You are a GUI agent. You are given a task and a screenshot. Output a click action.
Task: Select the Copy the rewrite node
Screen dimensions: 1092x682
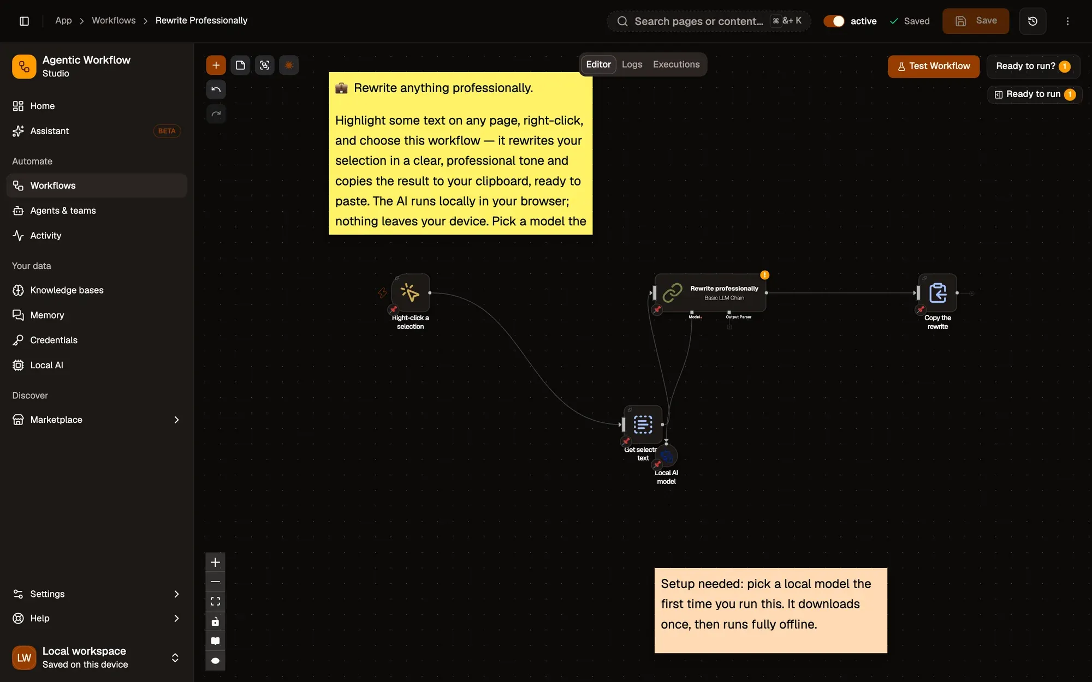tap(937, 293)
